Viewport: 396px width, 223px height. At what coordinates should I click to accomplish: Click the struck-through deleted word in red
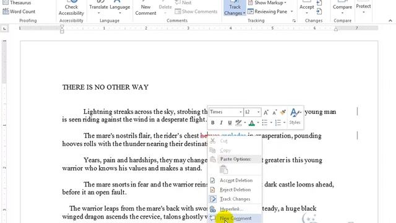click(x=210, y=136)
